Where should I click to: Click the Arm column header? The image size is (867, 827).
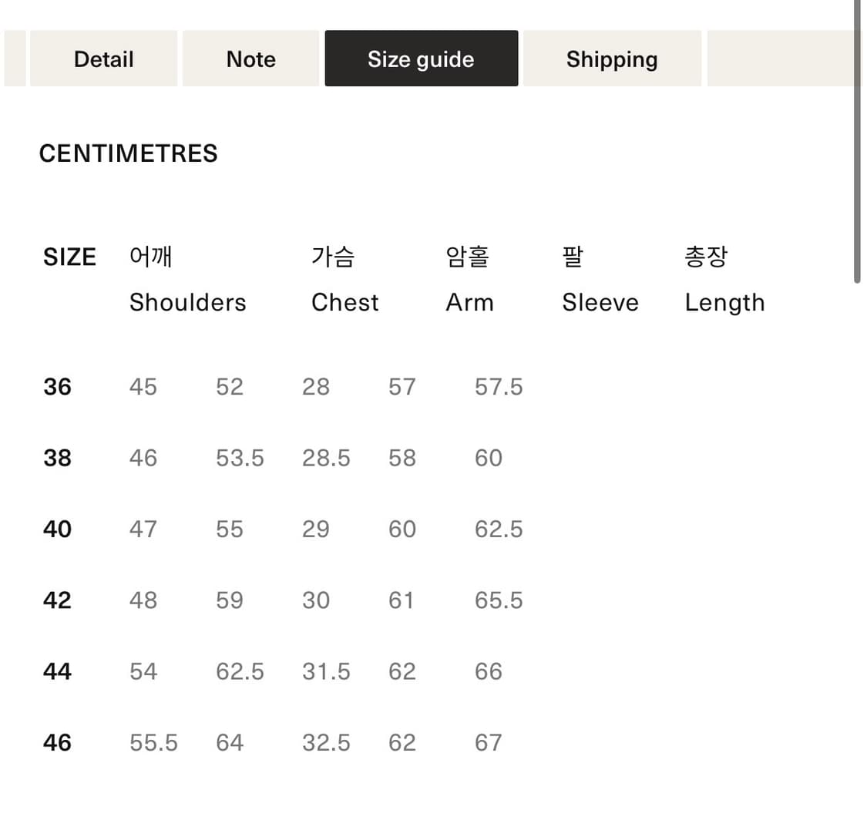pos(469,302)
